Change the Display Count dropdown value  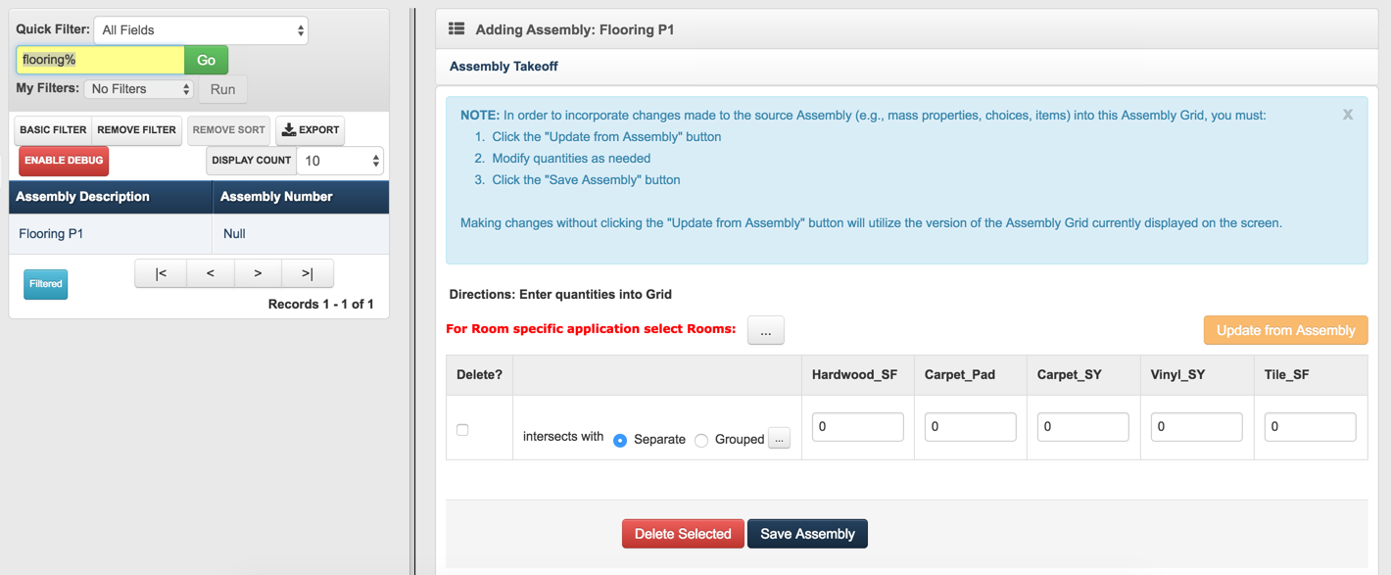339,160
